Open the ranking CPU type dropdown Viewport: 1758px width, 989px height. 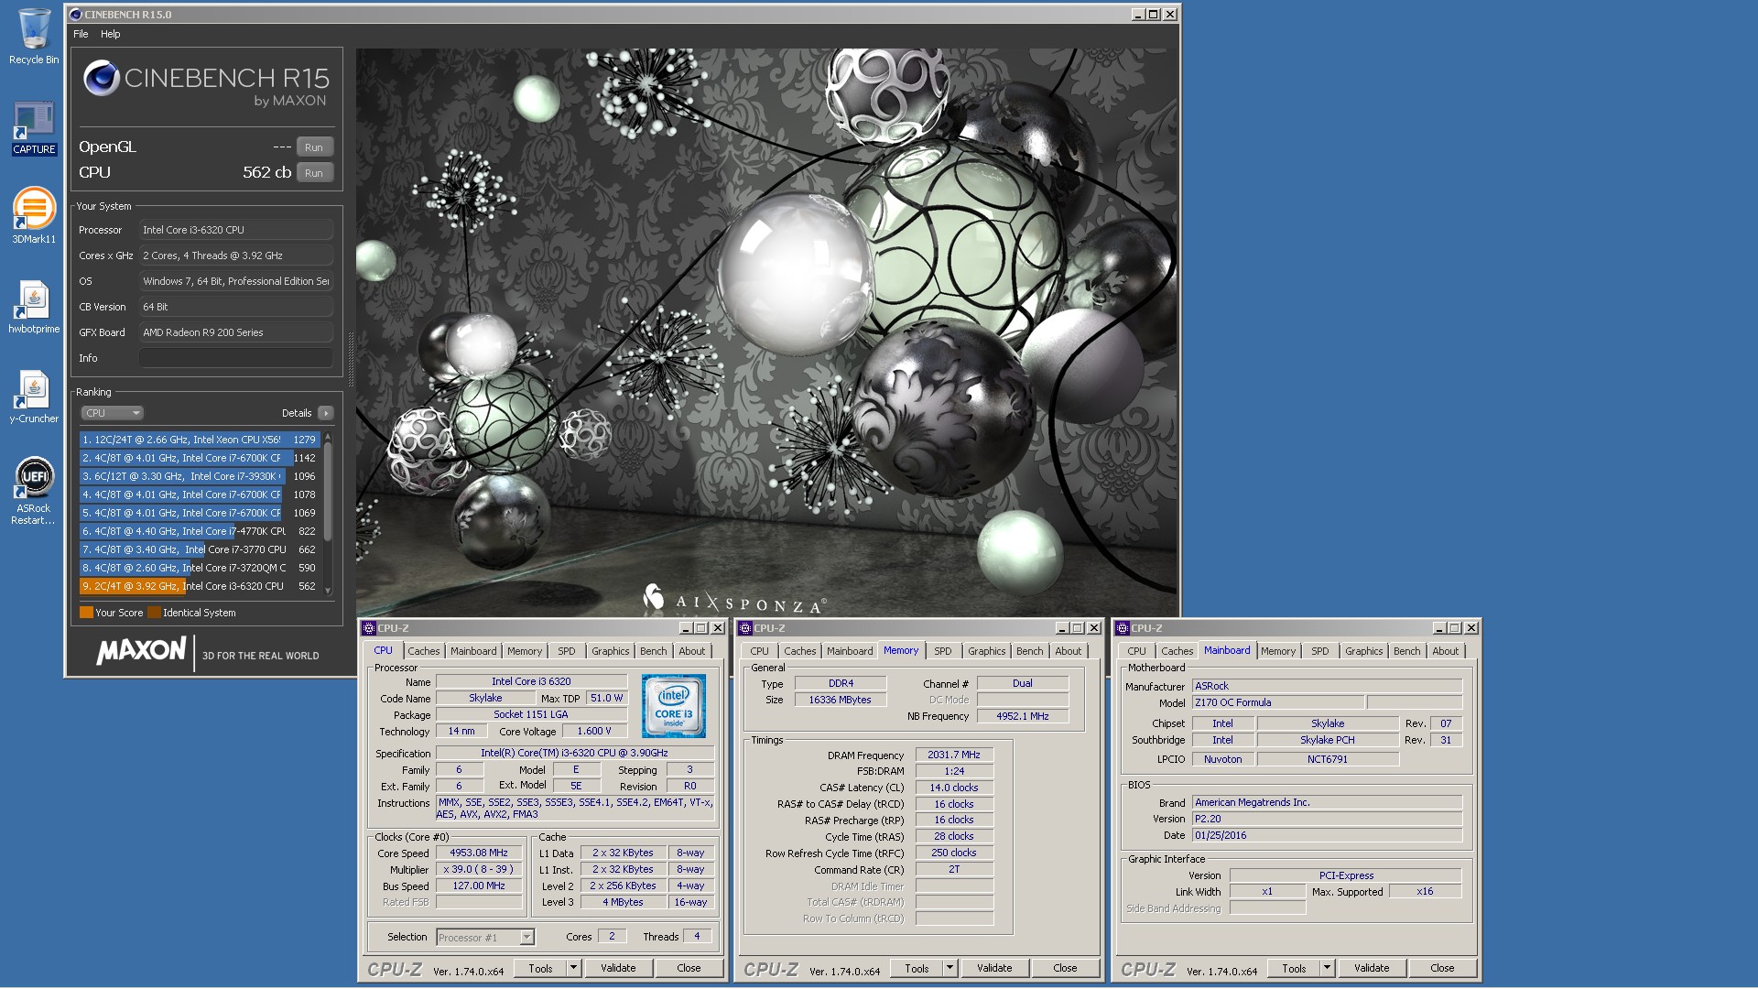113,413
